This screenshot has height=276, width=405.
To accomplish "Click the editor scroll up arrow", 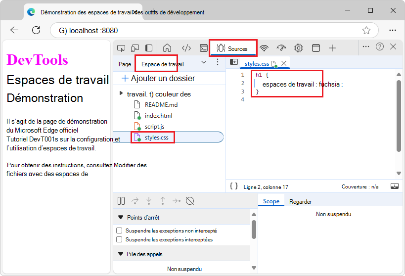I will [399, 74].
